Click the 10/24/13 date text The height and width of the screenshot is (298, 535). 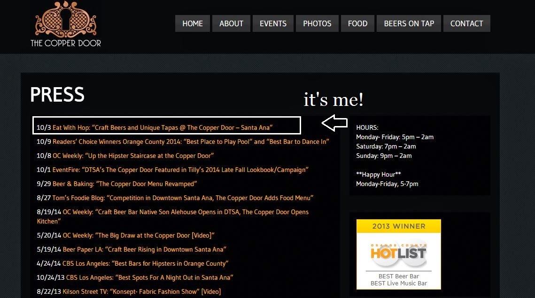51,277
